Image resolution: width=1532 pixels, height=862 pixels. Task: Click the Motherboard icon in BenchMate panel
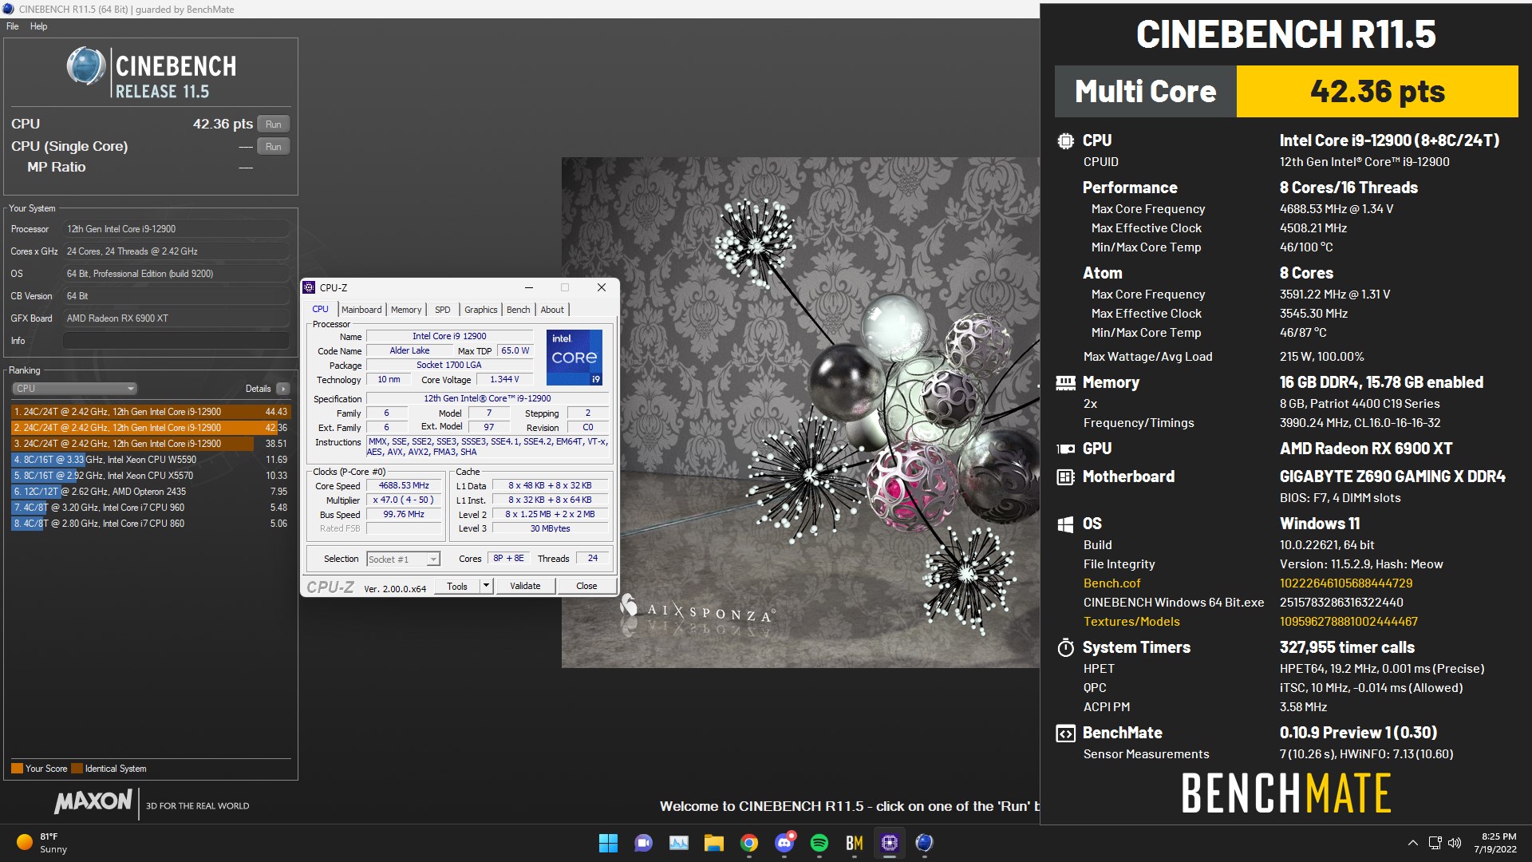click(x=1065, y=477)
